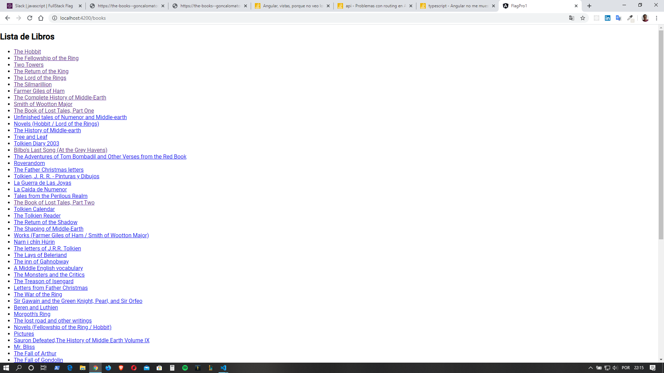Open the Roverandom link
Image resolution: width=664 pixels, height=373 pixels.
tap(29, 163)
